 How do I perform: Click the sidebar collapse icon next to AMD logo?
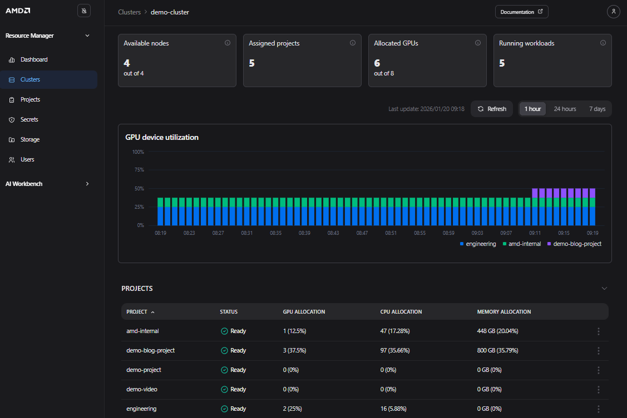coord(83,11)
